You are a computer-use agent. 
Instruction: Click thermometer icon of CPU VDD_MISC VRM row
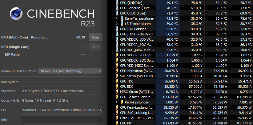click(x=117, y=50)
